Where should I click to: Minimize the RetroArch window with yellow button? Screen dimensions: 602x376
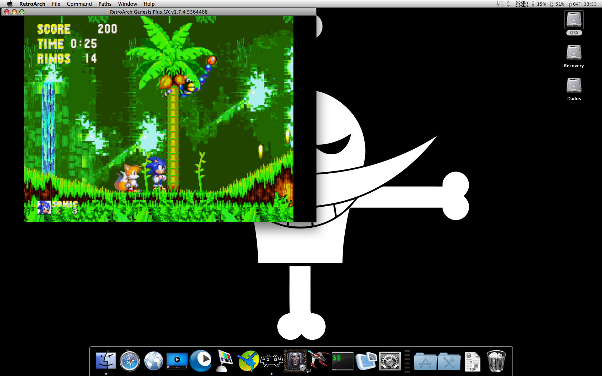pyautogui.click(x=14, y=11)
